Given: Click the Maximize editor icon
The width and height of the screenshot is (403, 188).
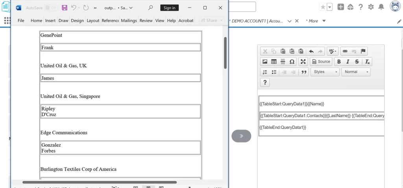Looking at the screenshot, I should pyautogui.click(x=303, y=62).
